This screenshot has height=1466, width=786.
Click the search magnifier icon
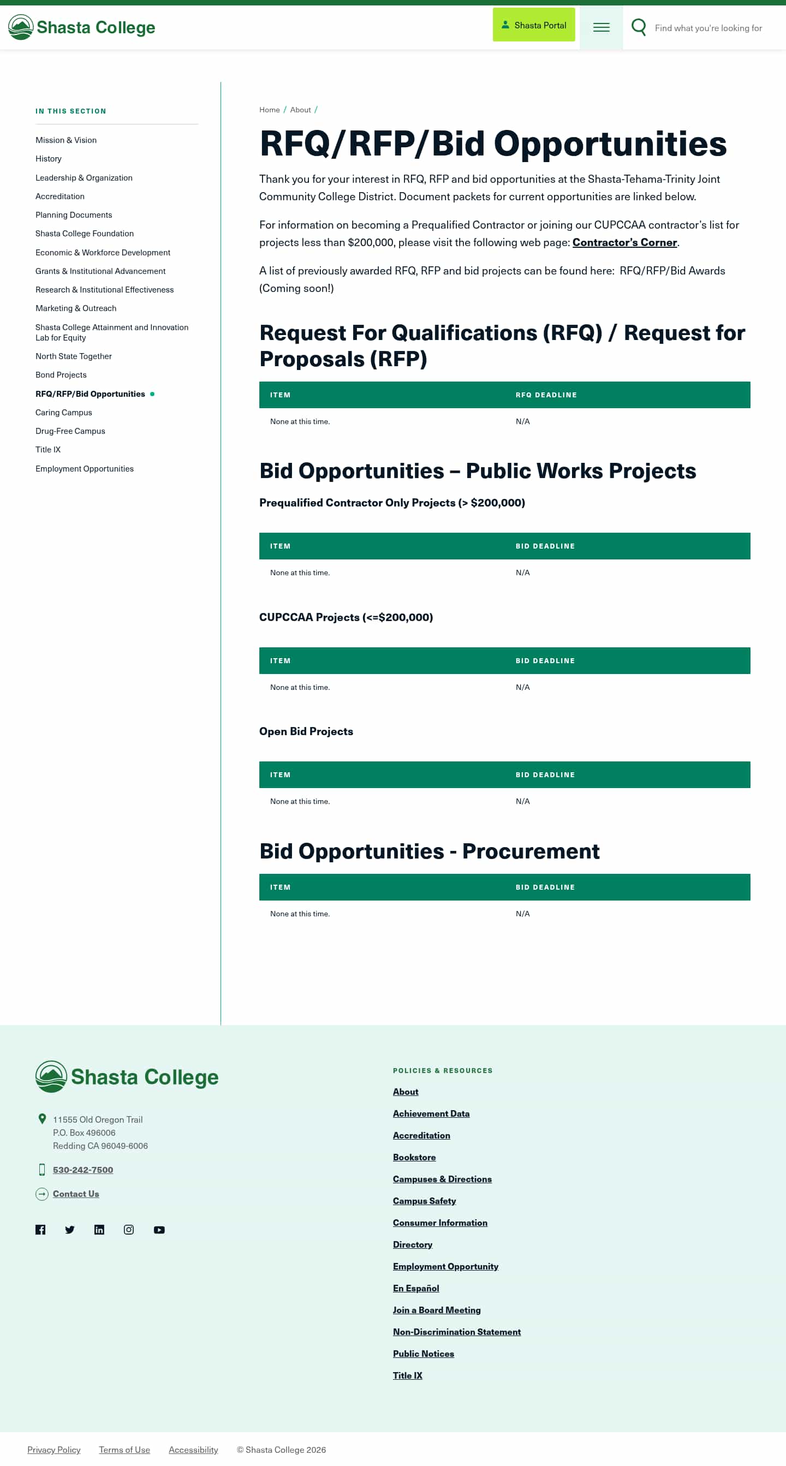click(639, 27)
